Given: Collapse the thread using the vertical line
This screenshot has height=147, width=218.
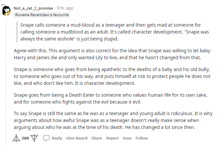Looking at the screenshot, I should [x=6, y=82].
